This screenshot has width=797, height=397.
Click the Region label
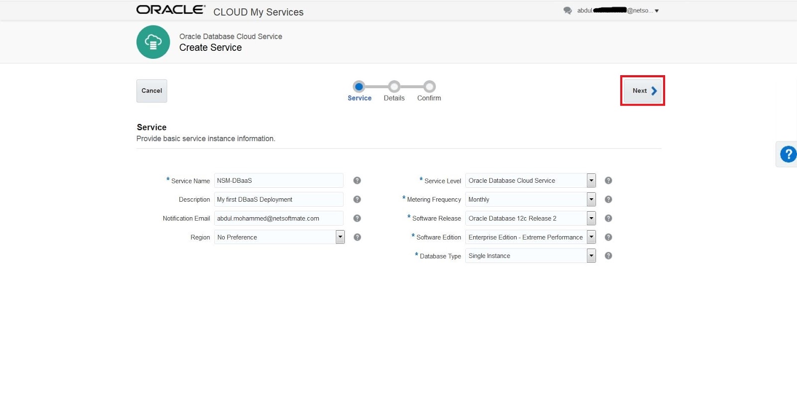(200, 237)
